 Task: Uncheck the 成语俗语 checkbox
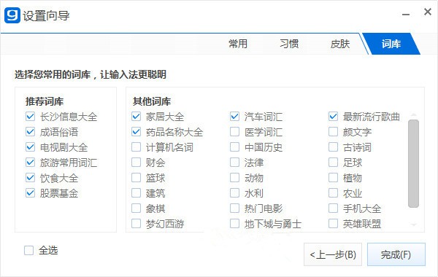click(x=30, y=132)
